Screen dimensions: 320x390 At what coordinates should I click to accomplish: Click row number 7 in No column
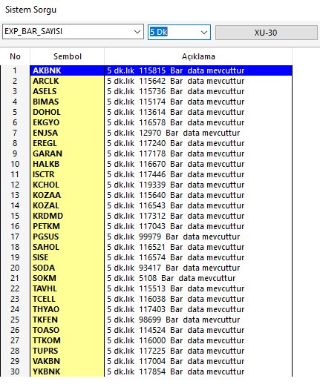click(15, 133)
